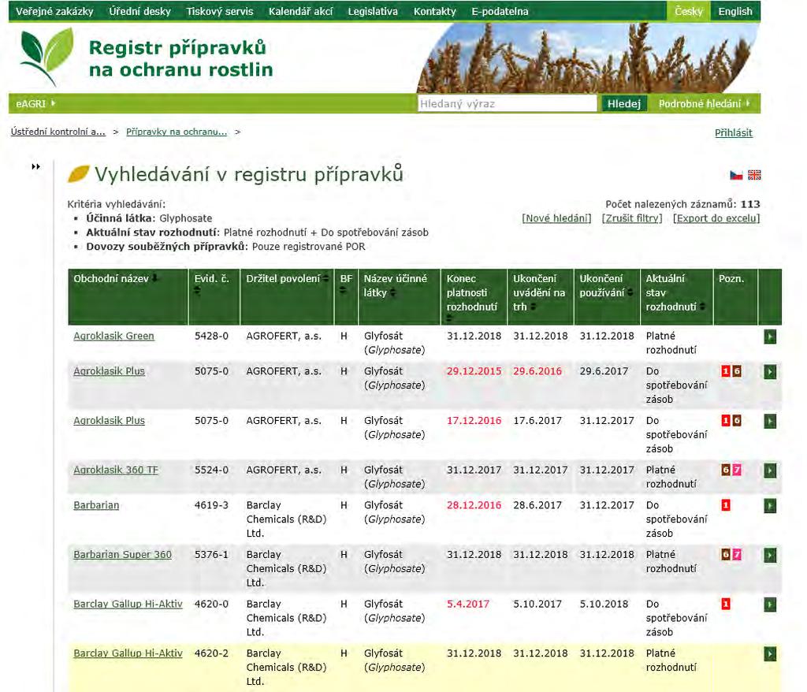The width and height of the screenshot is (807, 692).
Task: Click note badge 7 in Agroklasik 360 TF row
Action: (737, 470)
